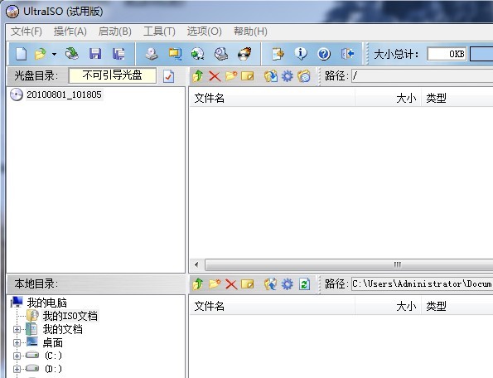Viewport: 493px width, 378px height.
Task: Select the (D:) drive in local tree
Action: pos(53,369)
